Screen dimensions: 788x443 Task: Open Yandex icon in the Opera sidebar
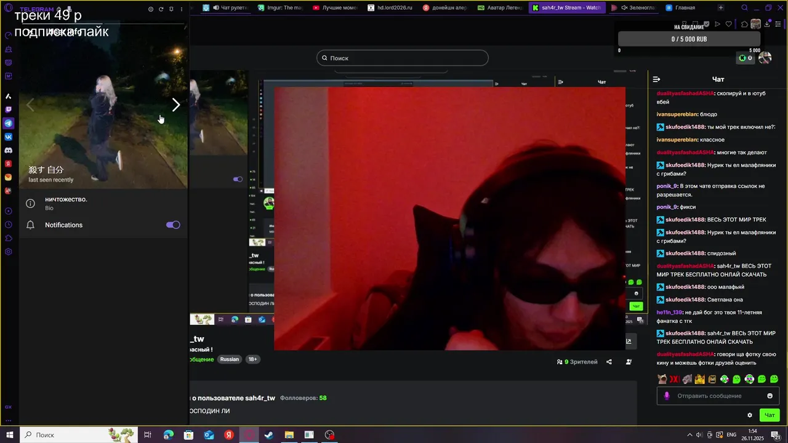coord(8,164)
